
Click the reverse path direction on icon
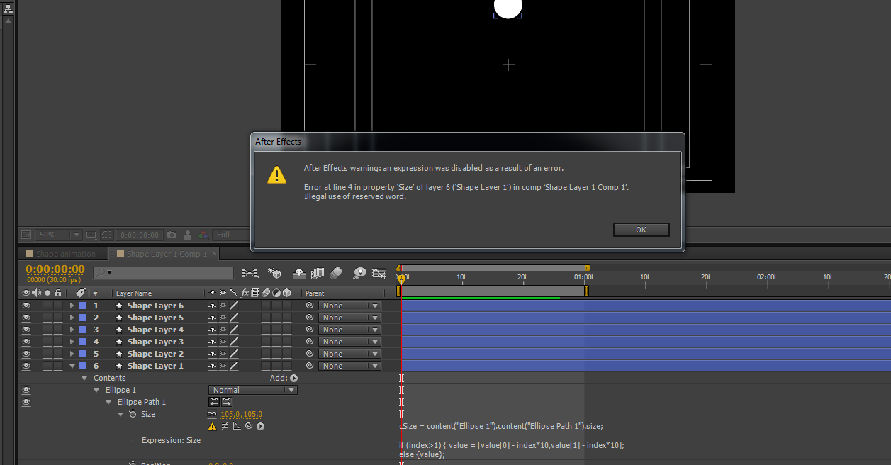point(227,402)
